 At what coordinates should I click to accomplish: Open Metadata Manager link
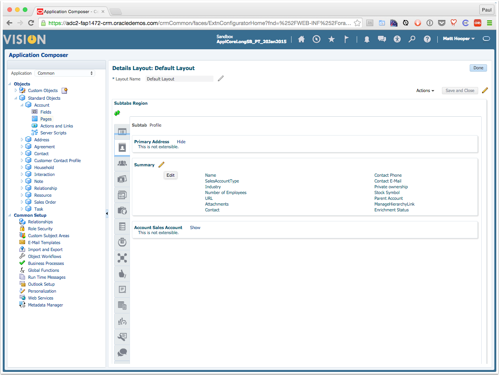(46, 305)
